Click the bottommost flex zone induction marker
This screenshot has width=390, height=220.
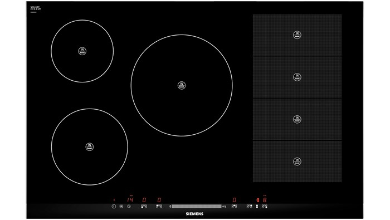[297, 162]
